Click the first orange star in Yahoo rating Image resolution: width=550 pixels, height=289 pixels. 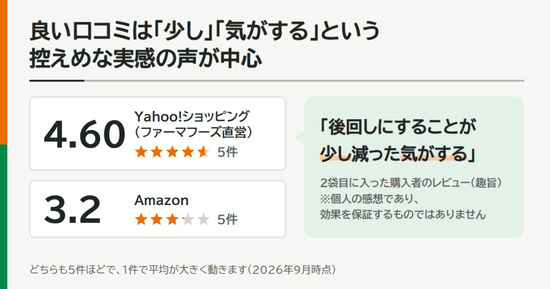pos(141,152)
